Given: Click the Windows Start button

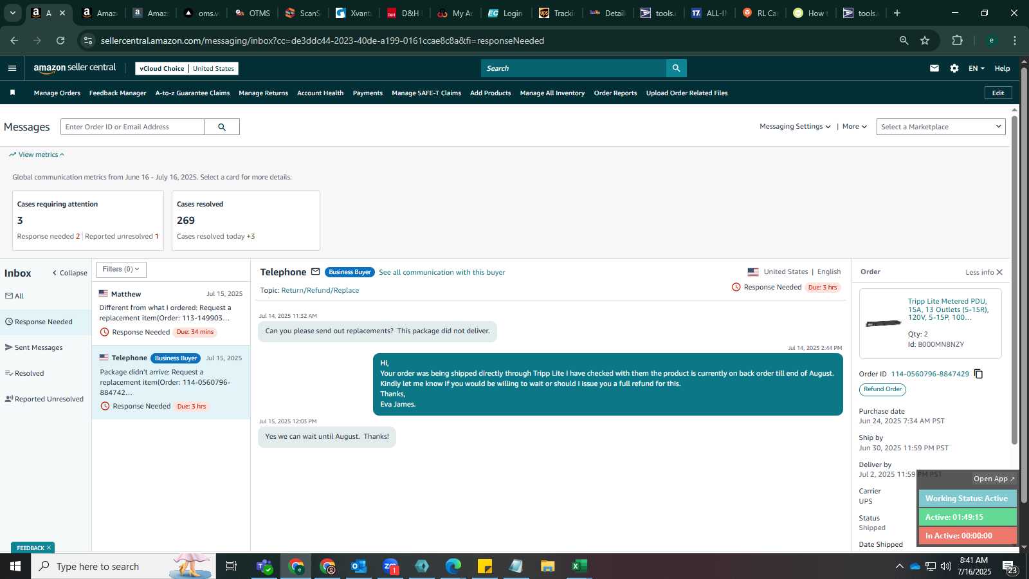Looking at the screenshot, I should (x=15, y=566).
